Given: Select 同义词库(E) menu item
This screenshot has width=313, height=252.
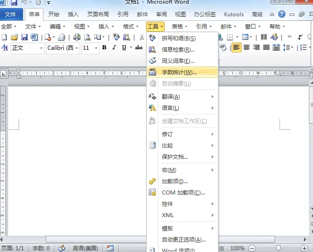Looking at the screenshot, I should pyautogui.click(x=182, y=61).
